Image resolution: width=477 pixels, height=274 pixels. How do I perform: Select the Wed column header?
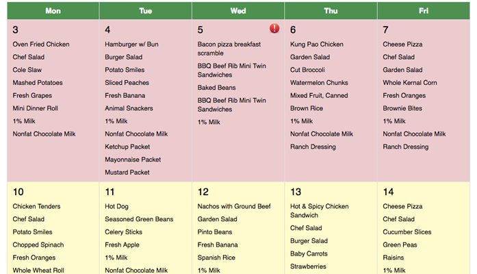click(x=238, y=11)
